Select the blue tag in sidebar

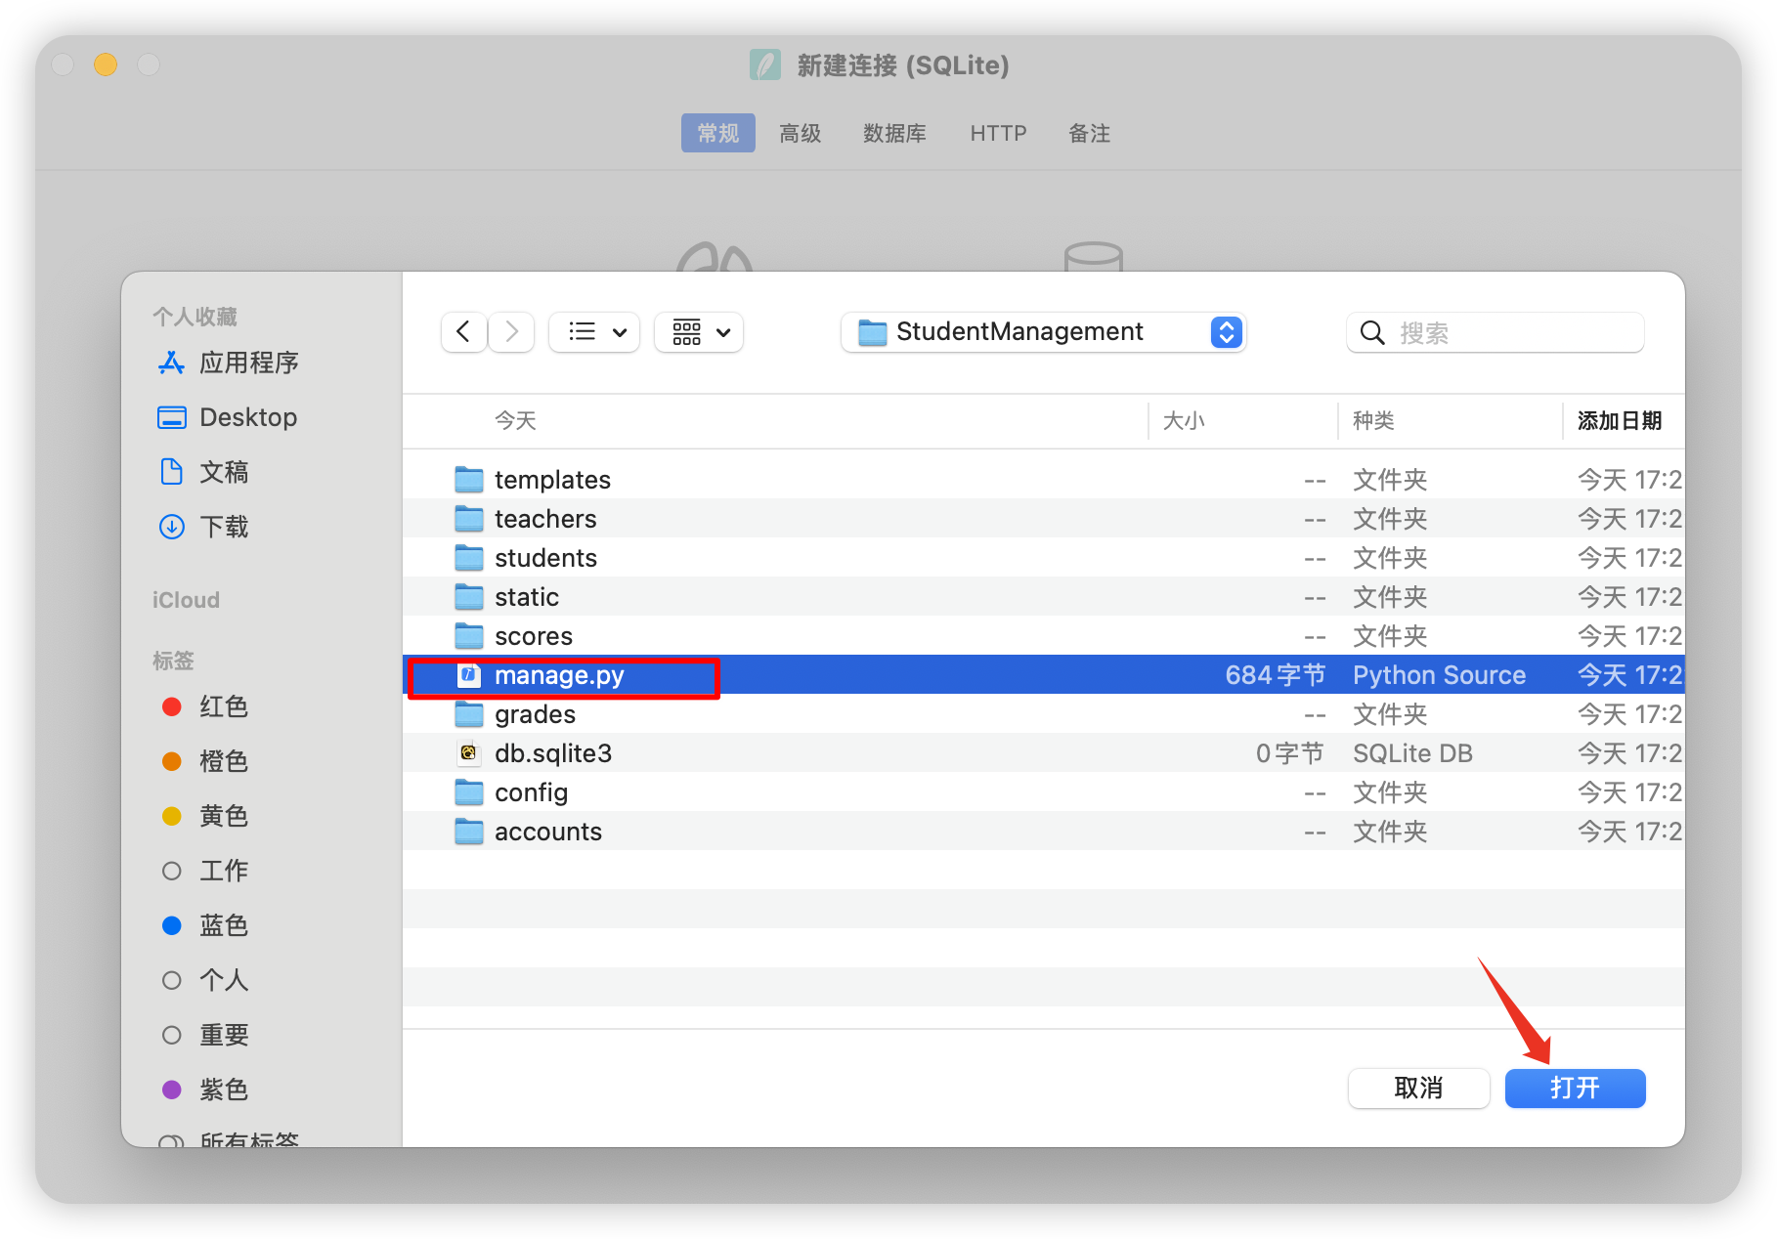[x=223, y=925]
